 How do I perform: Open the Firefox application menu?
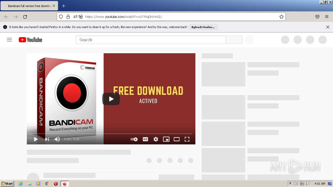click(x=327, y=17)
